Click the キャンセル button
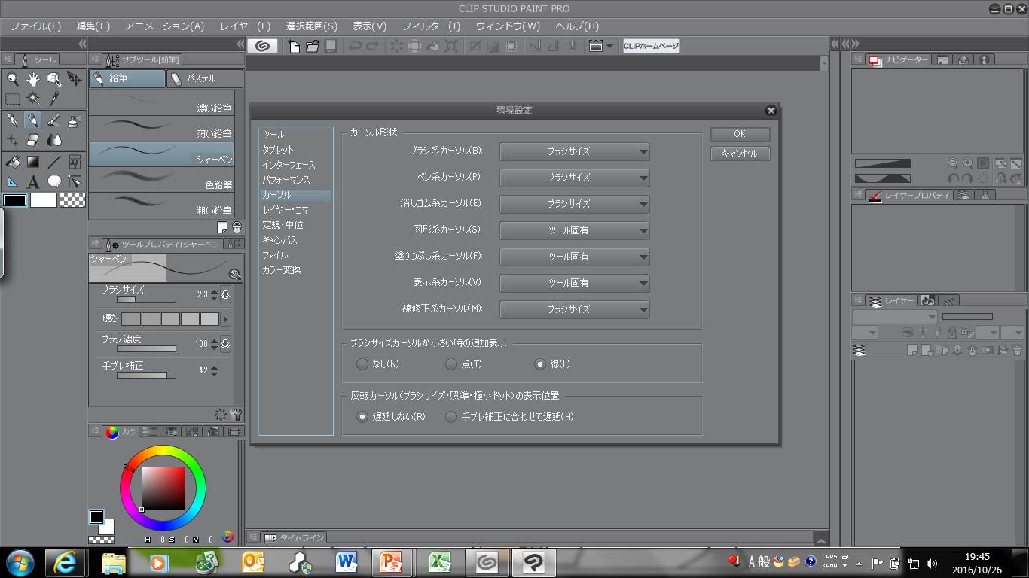Viewport: 1029px width, 578px height. [739, 154]
